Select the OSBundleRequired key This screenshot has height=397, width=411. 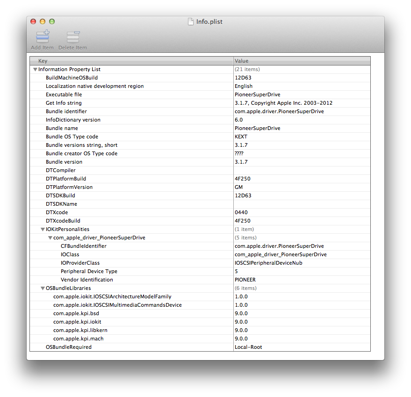(x=68, y=347)
